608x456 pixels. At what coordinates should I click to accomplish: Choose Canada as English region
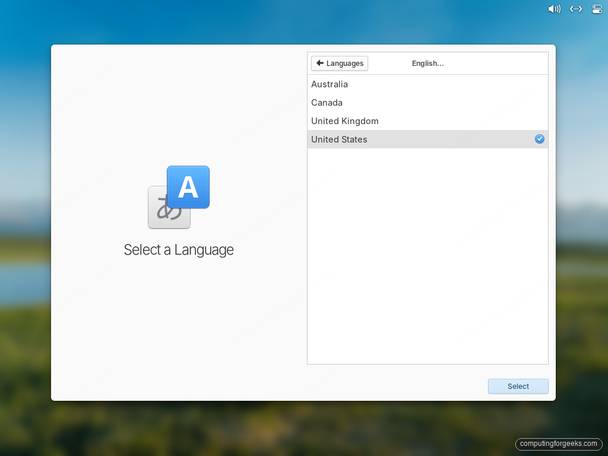point(427,103)
